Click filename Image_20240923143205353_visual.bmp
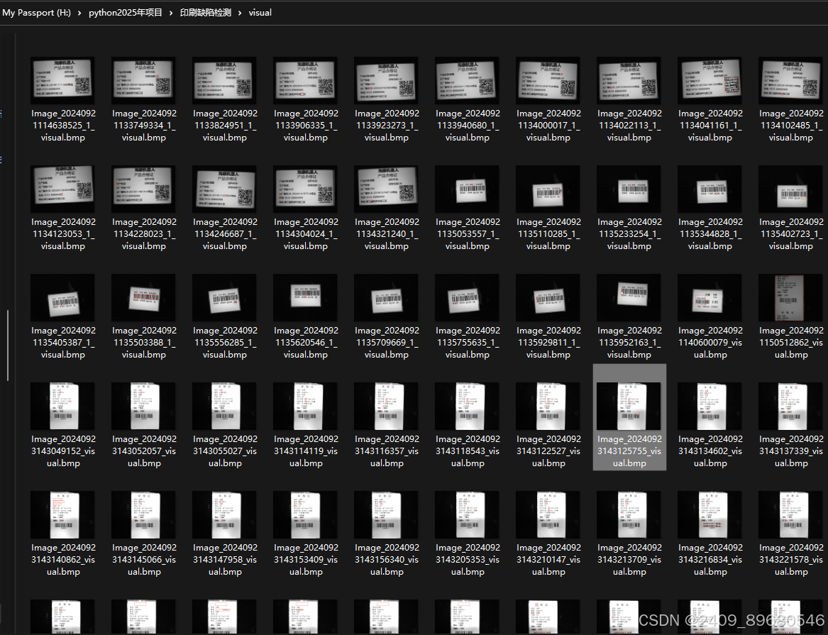The height and width of the screenshot is (635, 828). (468, 560)
